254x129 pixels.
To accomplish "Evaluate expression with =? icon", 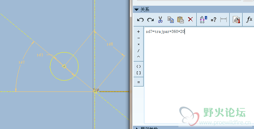I will 214,20.
